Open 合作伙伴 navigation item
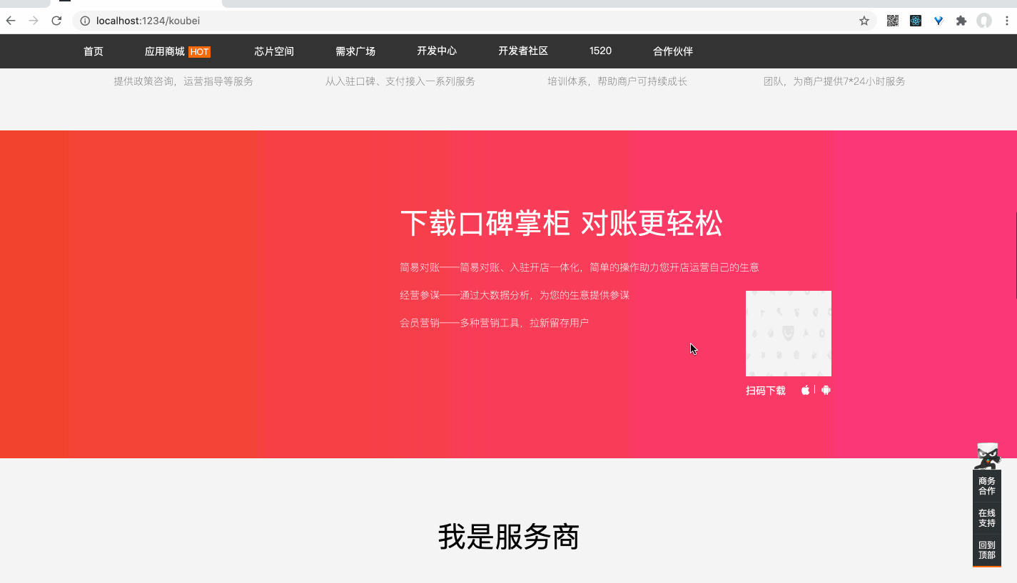Viewport: 1017px width, 583px height. [673, 51]
